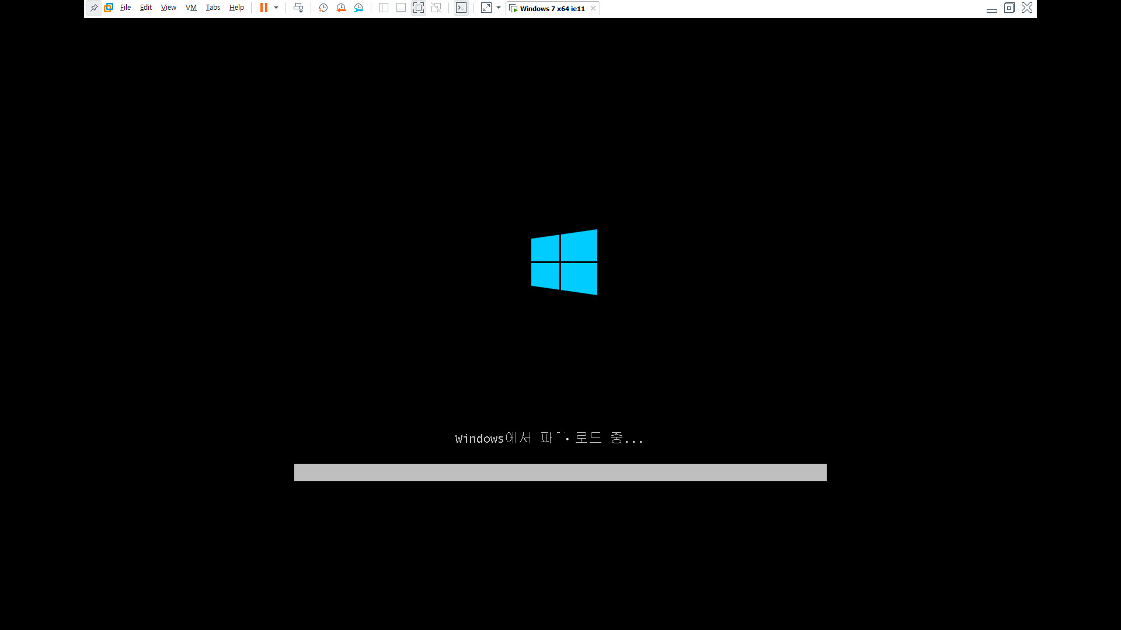
Task: Open the VM menu
Action: [x=191, y=8]
